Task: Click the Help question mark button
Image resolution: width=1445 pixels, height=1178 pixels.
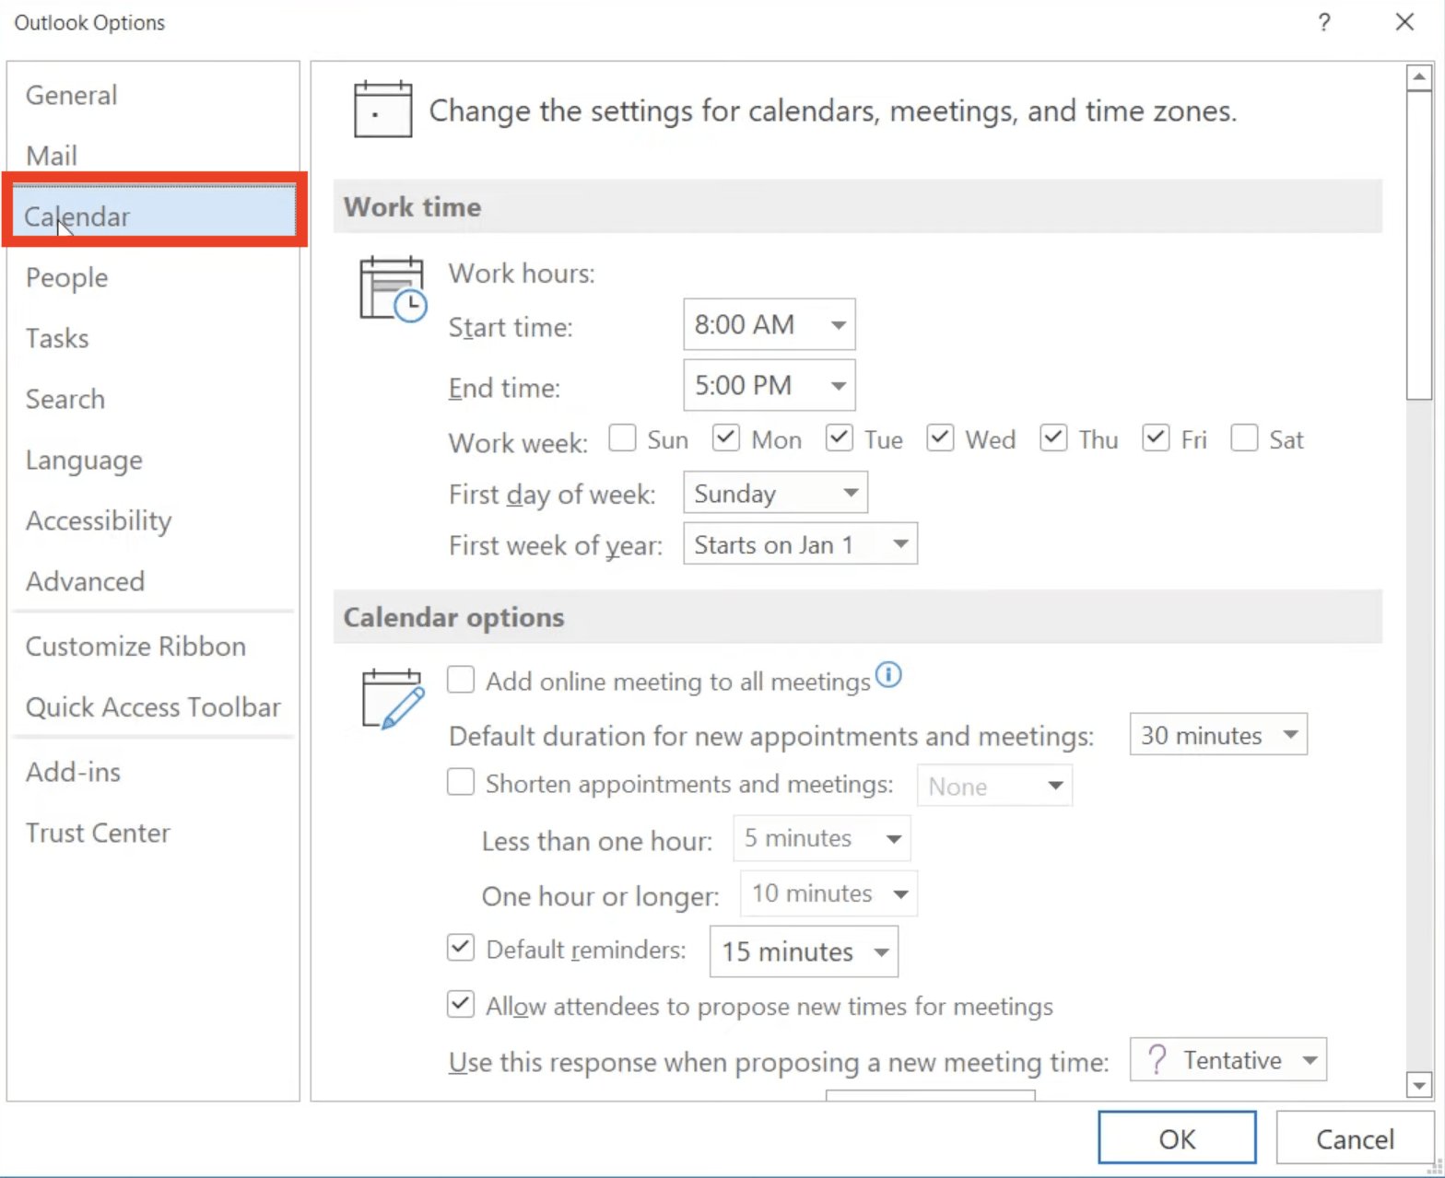Action: pos(1324,22)
